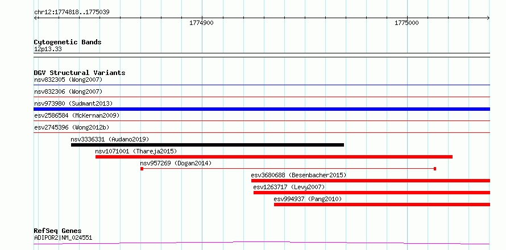
Task: Open the esv1263717 (Levy2007) label
Action: point(289,187)
